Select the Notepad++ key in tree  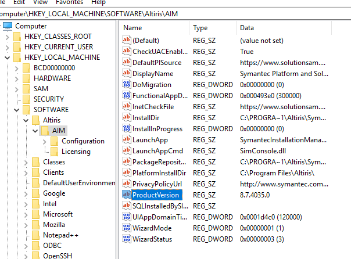(x=60, y=235)
